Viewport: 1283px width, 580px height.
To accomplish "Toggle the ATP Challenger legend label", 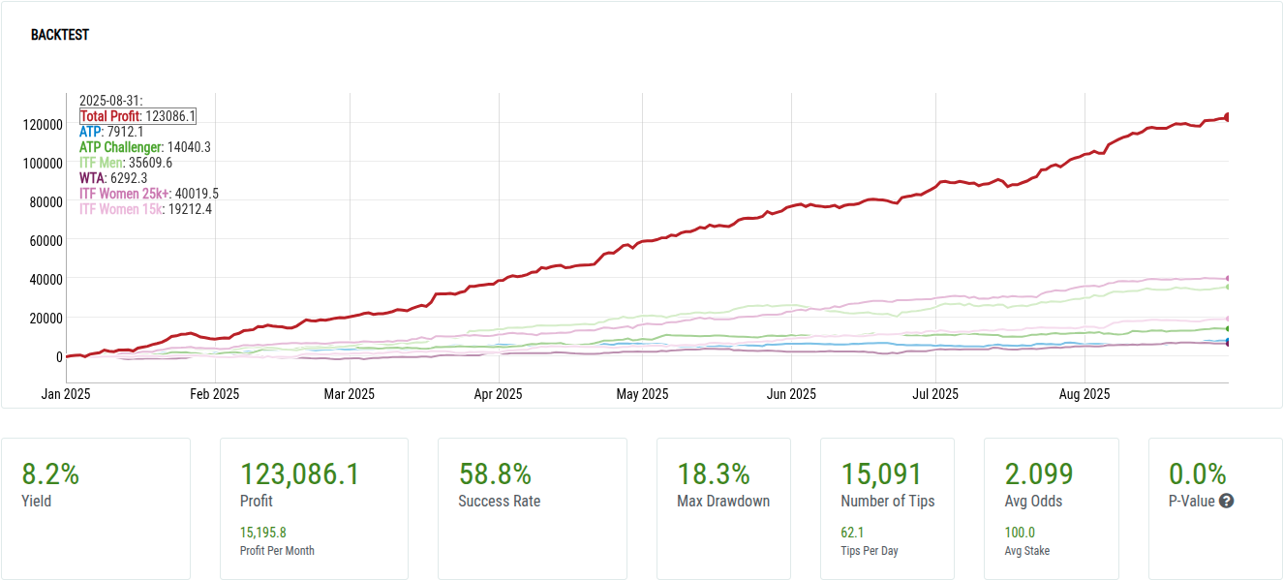I will click(x=120, y=147).
